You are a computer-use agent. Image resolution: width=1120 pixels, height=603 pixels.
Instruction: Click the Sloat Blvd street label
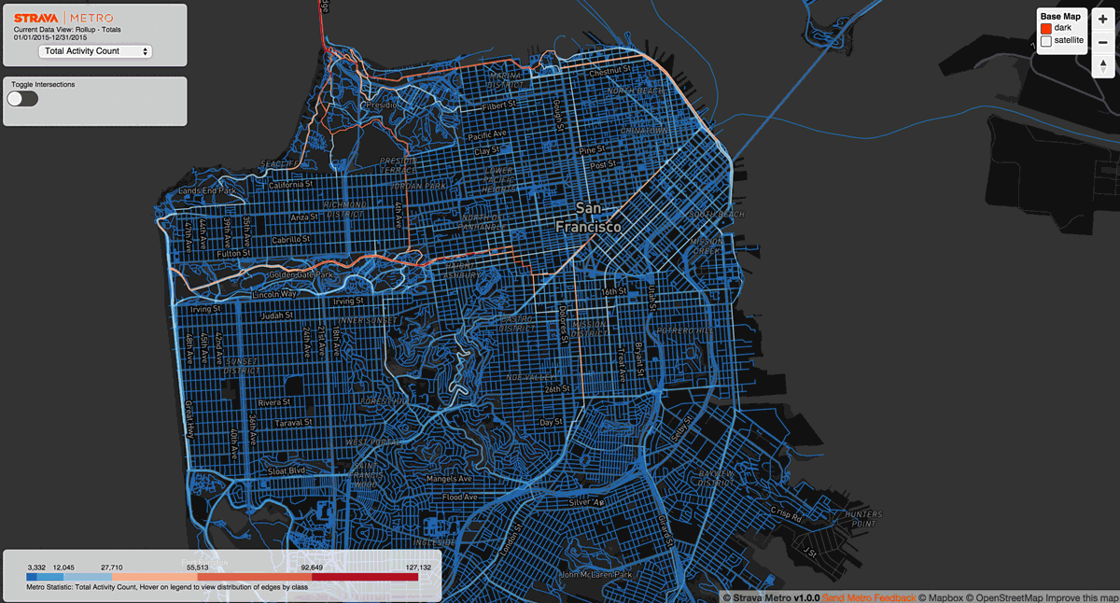point(285,471)
